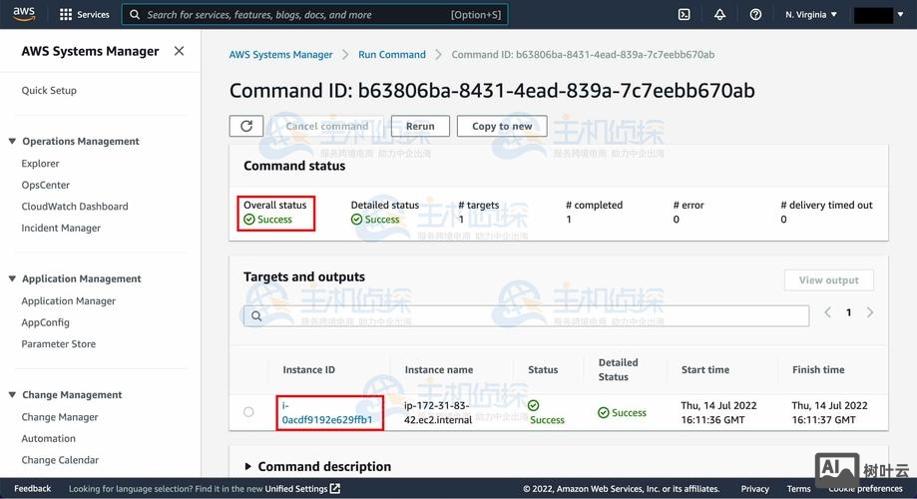Click the View output button
917x499 pixels.
pyautogui.click(x=828, y=280)
